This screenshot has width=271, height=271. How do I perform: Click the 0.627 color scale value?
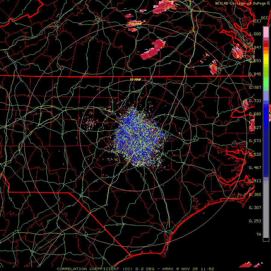[255, 128]
